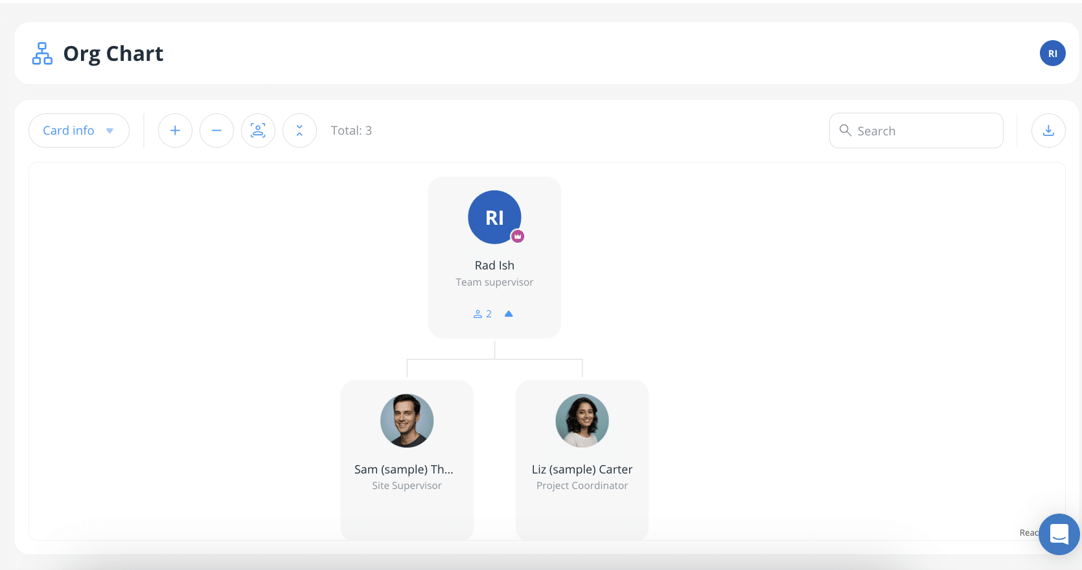
Task: Click the name Sam (sample) Th...
Action: point(404,470)
